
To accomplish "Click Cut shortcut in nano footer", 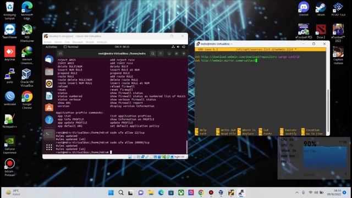I will tap(263, 130).
